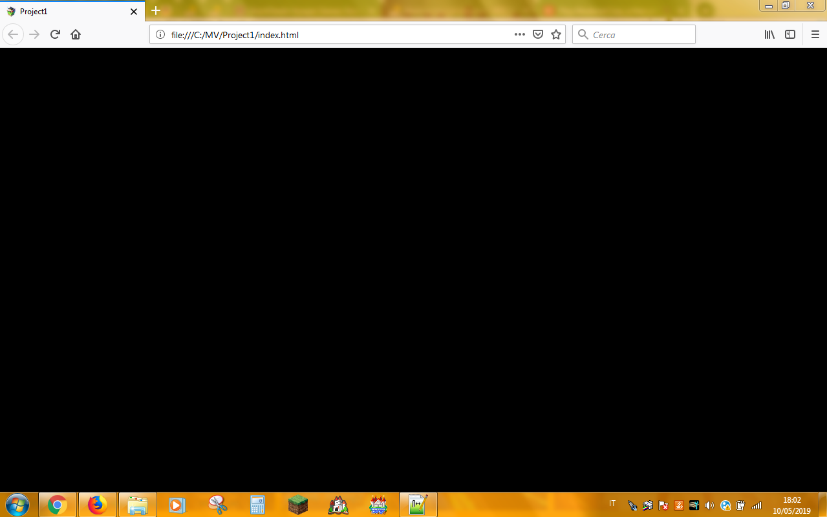
Task: Minimize the Firefox window
Action: click(768, 6)
